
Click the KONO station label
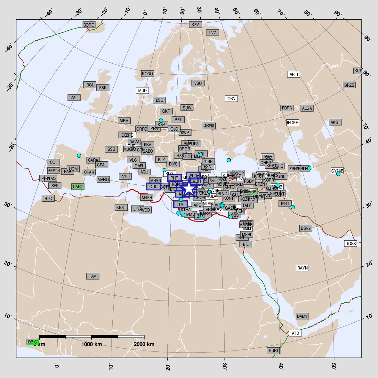147,74
